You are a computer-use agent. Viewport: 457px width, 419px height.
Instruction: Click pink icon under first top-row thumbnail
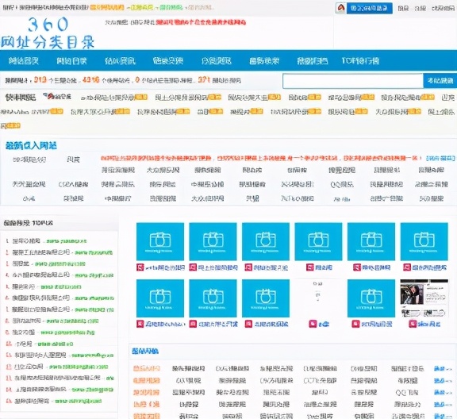pyautogui.click(x=140, y=267)
